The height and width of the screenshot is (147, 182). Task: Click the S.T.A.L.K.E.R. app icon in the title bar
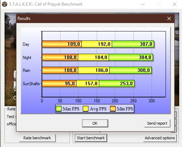(x=5, y=4)
